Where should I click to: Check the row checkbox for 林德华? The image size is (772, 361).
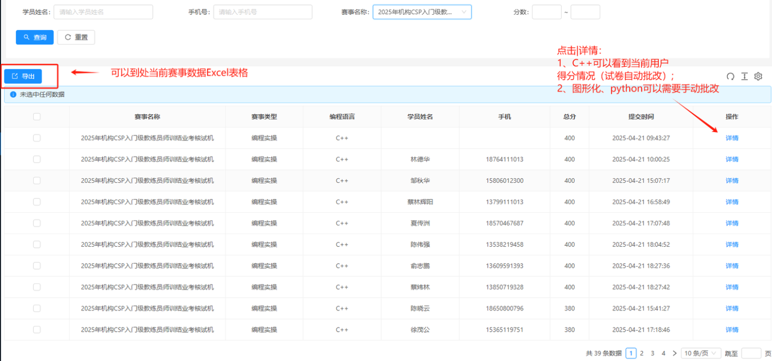[x=37, y=159]
